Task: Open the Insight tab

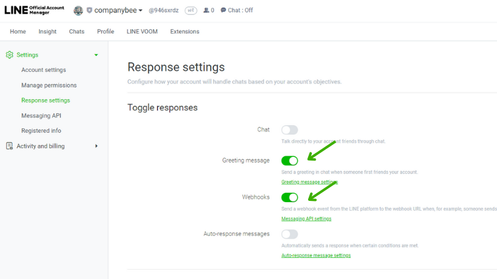Action: tap(48, 32)
